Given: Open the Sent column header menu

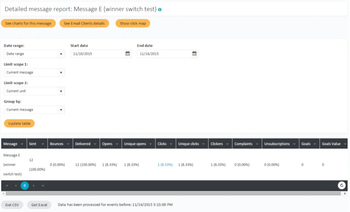Looking at the screenshot, I should (x=43, y=144).
